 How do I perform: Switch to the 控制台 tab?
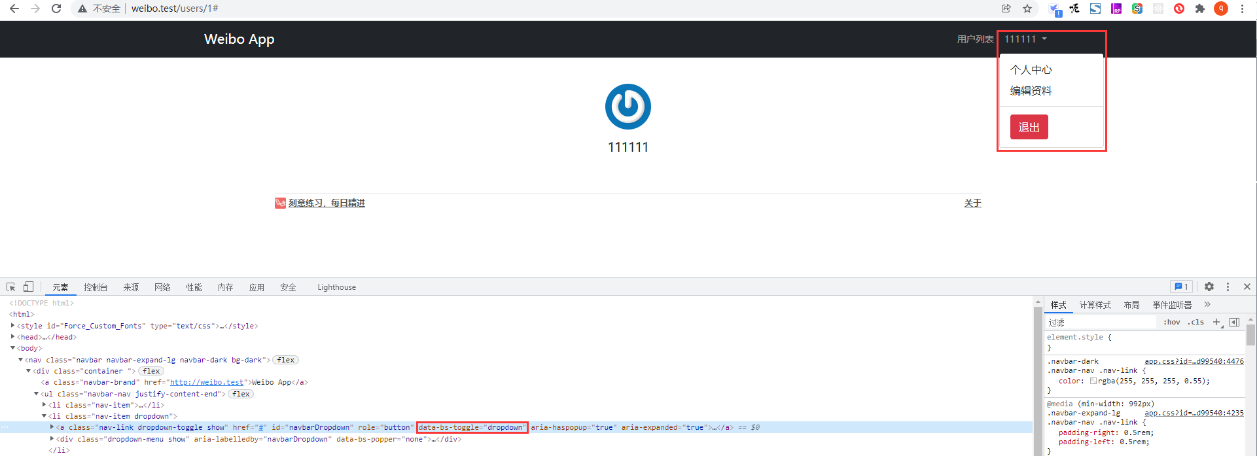96,287
